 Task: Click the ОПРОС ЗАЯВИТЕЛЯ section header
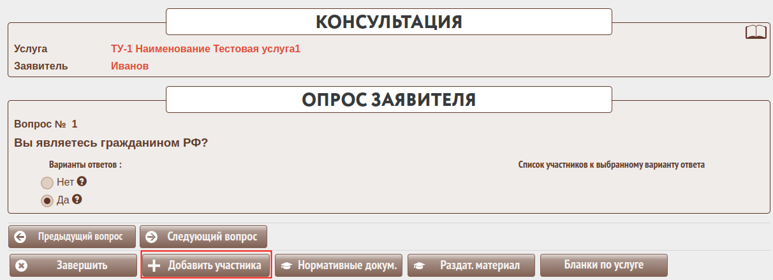388,99
